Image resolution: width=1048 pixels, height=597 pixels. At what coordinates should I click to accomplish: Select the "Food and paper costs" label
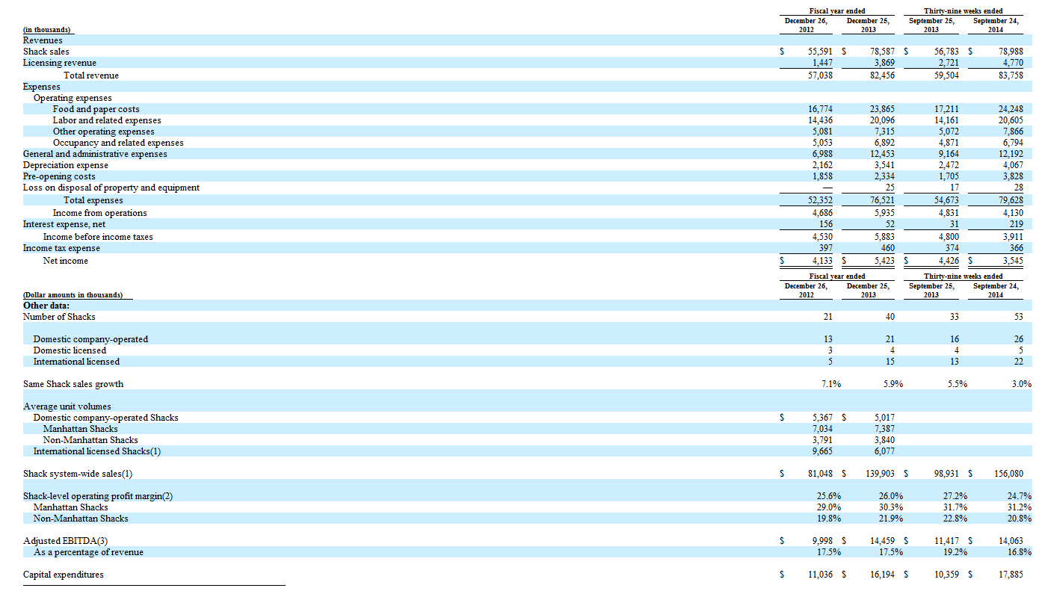pos(96,109)
